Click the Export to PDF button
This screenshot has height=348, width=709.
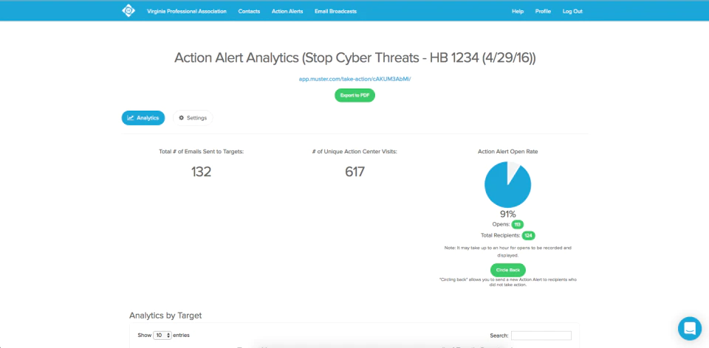tap(355, 95)
